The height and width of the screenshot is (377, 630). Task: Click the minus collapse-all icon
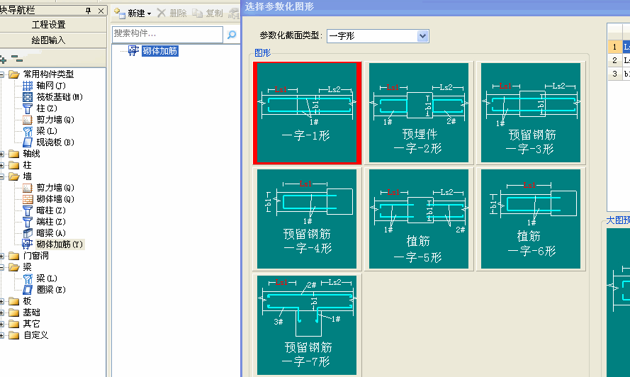click(17, 59)
